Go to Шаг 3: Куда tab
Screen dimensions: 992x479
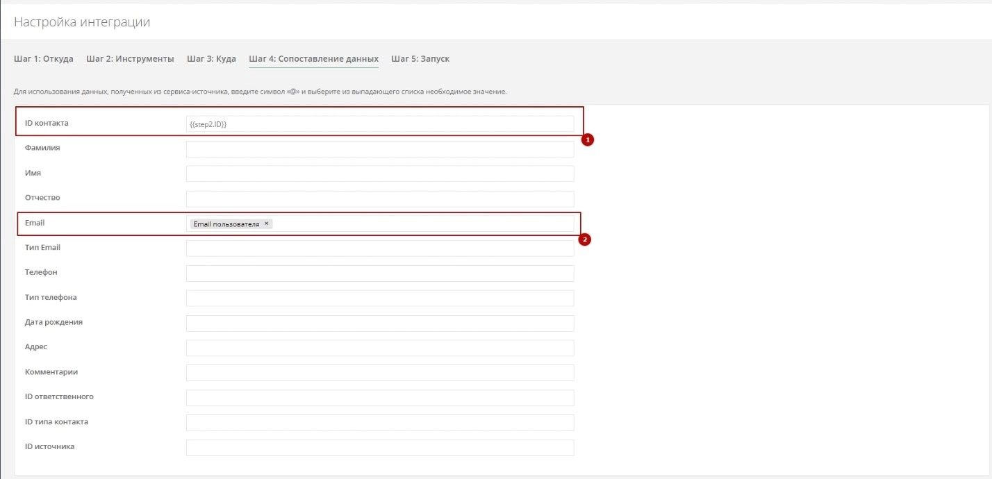(211, 59)
